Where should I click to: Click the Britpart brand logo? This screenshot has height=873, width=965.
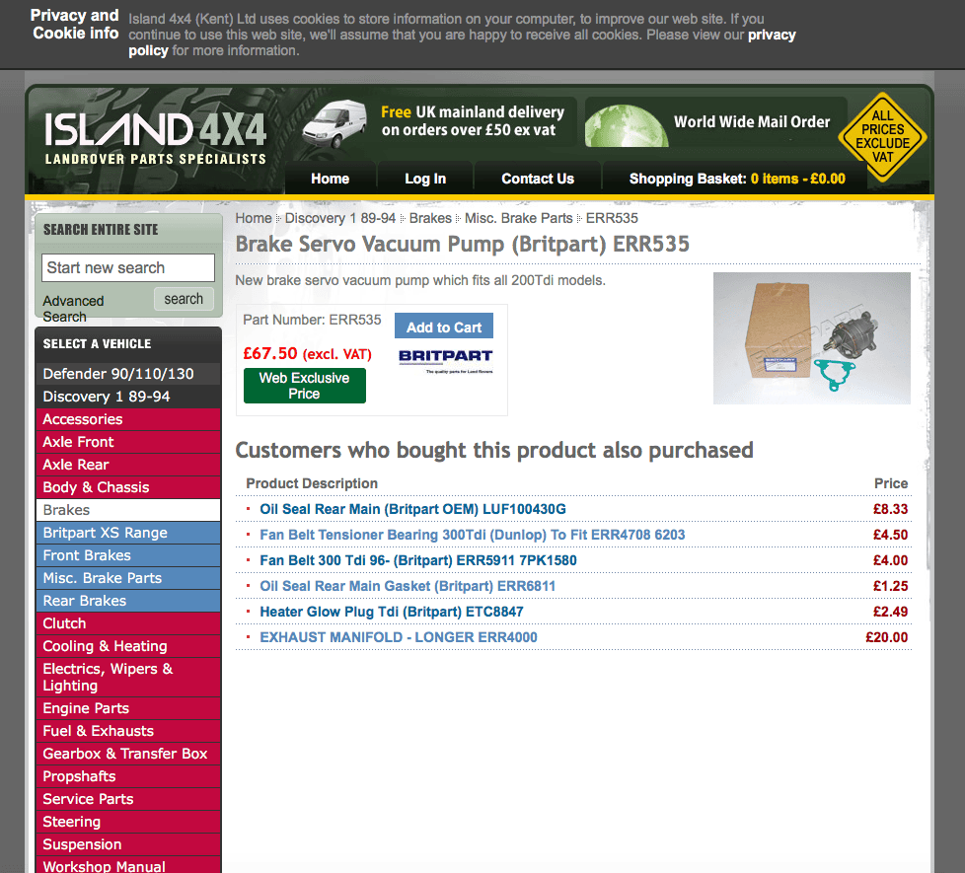point(446,360)
